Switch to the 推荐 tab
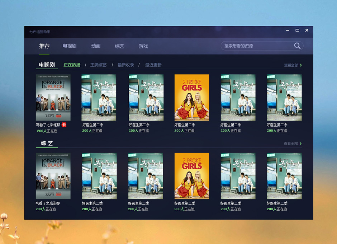The width and height of the screenshot is (337, 244). (x=44, y=46)
